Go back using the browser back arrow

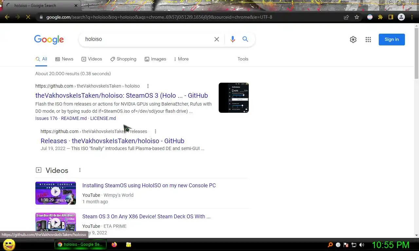pos(7,17)
